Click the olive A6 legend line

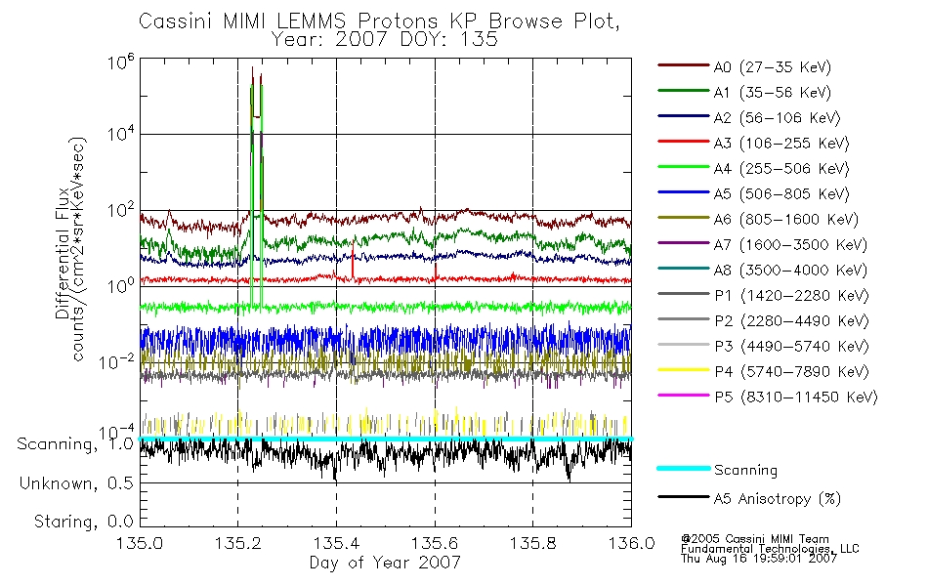(683, 218)
